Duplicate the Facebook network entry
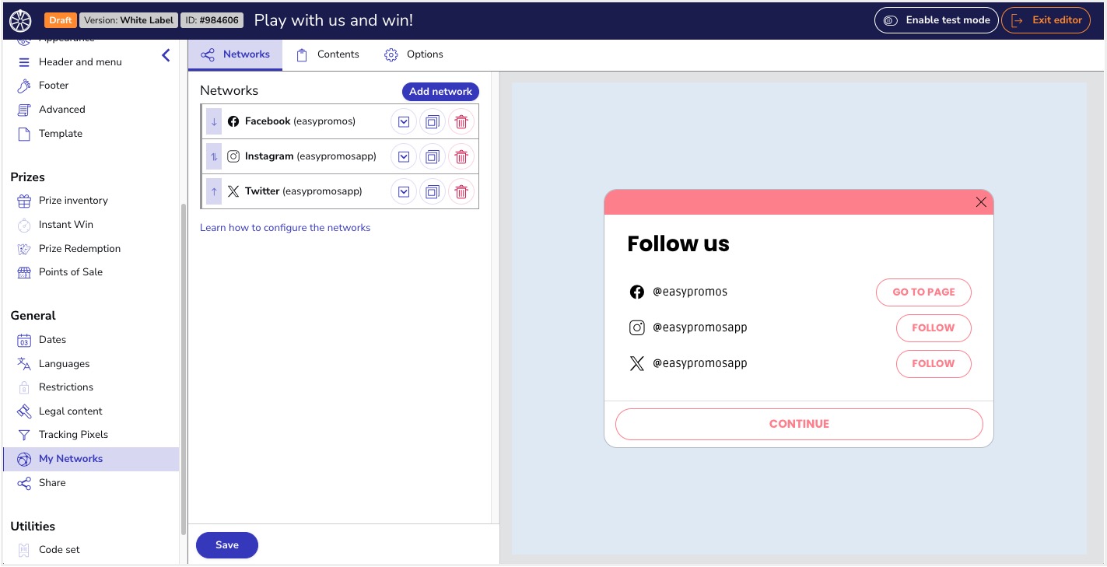Image resolution: width=1107 pixels, height=567 pixels. click(x=433, y=122)
